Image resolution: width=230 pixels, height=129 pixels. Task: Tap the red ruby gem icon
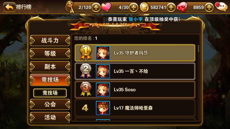click(x=182, y=7)
